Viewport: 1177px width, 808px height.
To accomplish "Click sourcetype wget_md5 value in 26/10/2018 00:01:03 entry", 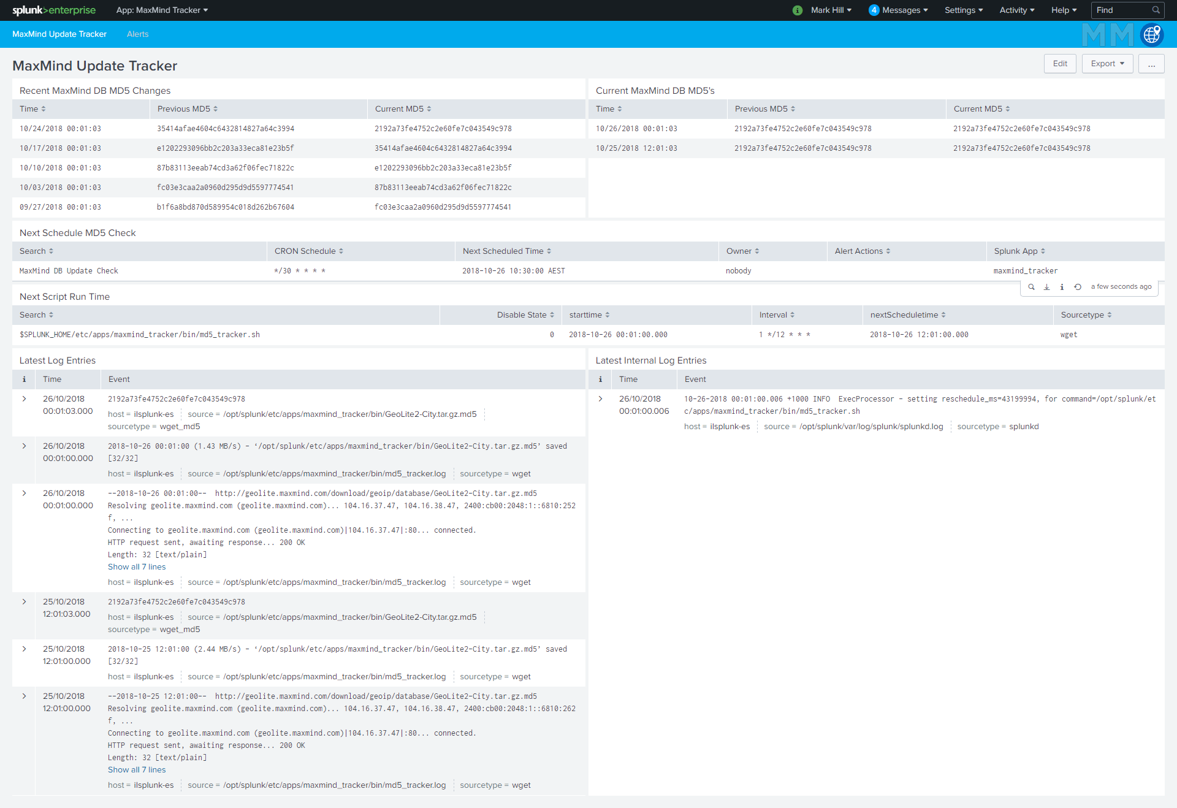I will (180, 427).
